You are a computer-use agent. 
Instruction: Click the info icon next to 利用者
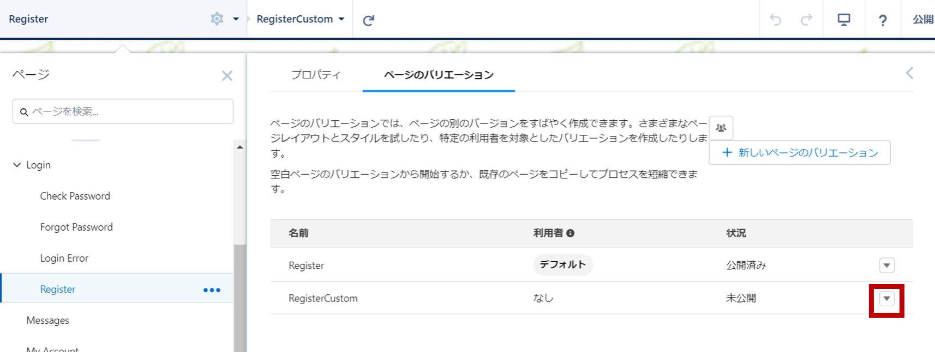(571, 233)
